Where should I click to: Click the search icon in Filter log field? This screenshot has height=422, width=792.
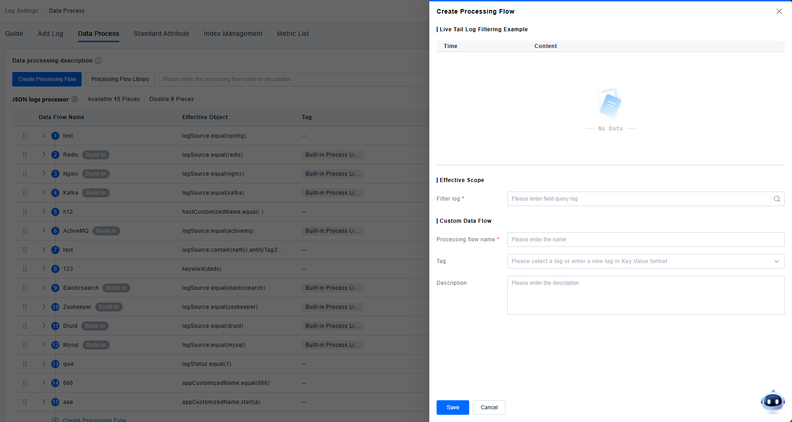tap(777, 199)
